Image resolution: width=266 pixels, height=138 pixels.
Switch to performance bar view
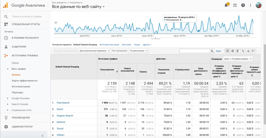[x=238, y=51]
